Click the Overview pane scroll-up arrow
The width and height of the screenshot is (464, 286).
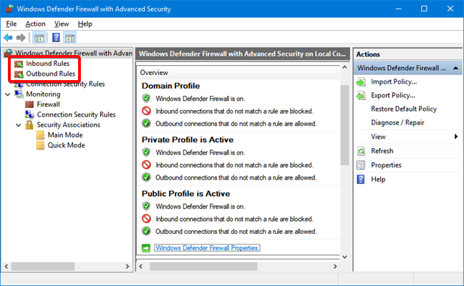coord(344,67)
